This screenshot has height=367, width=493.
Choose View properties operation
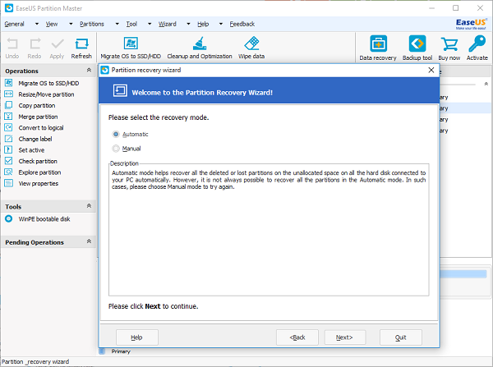pos(38,184)
